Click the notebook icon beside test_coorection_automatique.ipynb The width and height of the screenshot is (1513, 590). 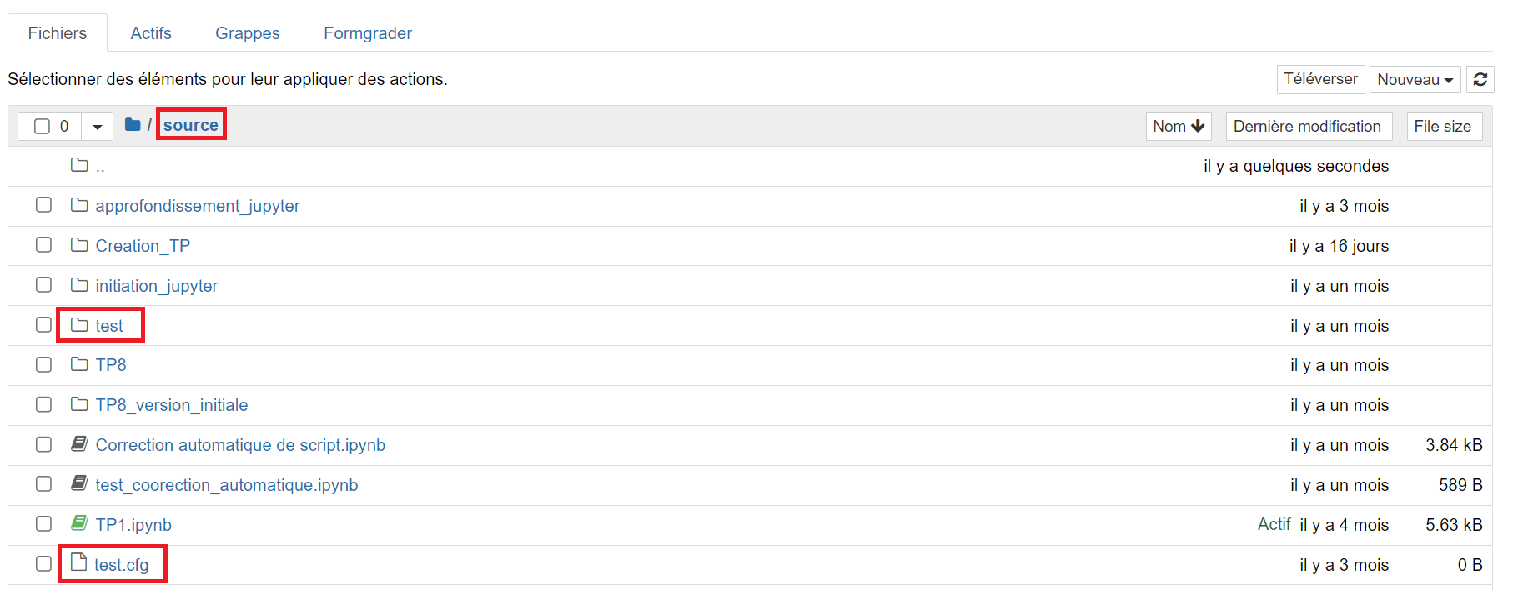pyautogui.click(x=79, y=482)
